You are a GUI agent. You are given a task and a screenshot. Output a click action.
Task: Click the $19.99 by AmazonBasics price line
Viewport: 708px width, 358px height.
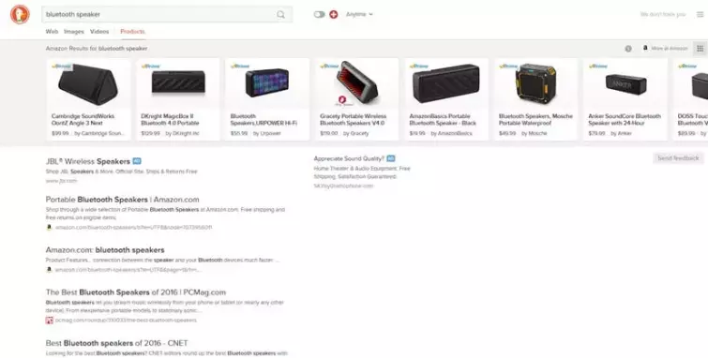click(441, 134)
